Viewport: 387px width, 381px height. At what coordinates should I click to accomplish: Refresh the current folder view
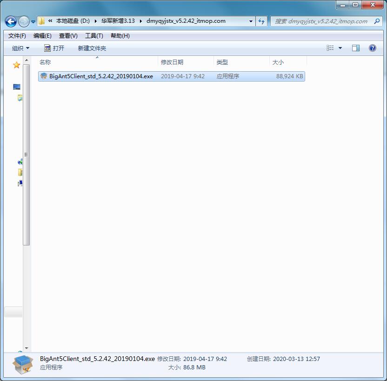point(261,21)
